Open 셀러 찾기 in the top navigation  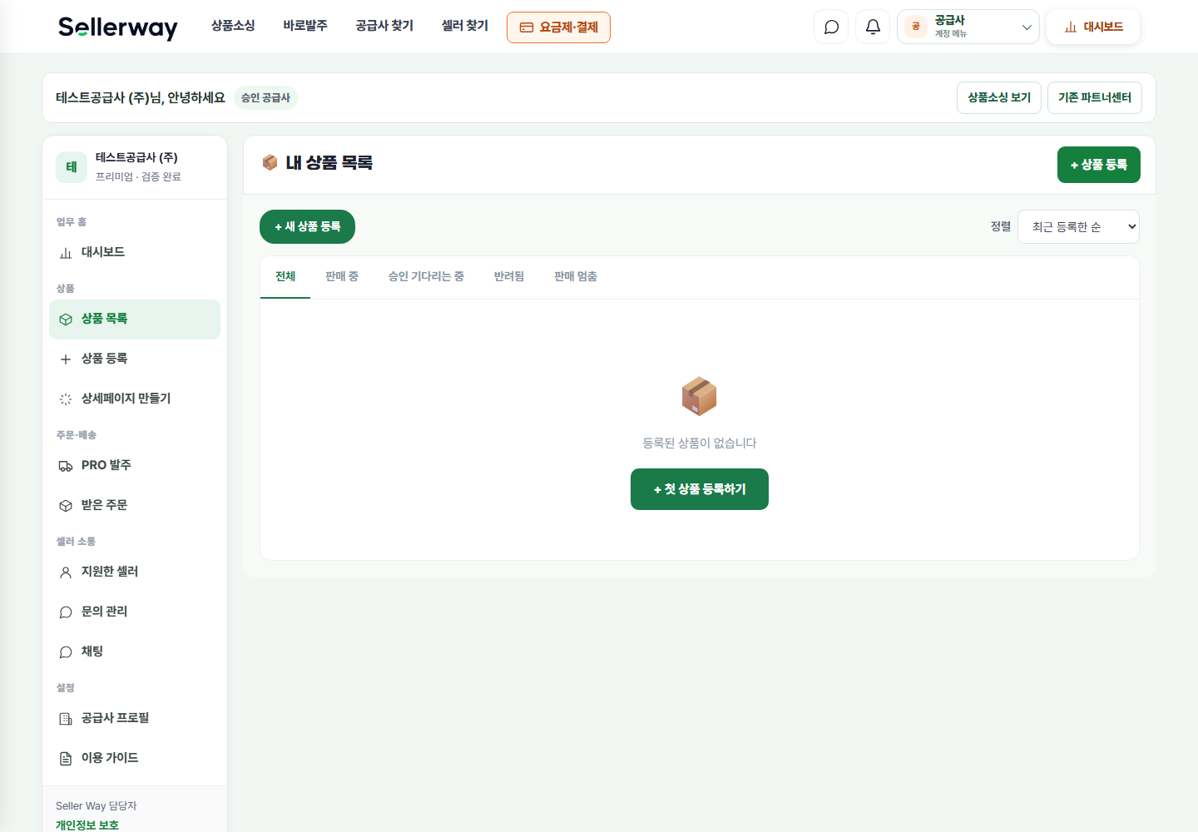(x=465, y=26)
